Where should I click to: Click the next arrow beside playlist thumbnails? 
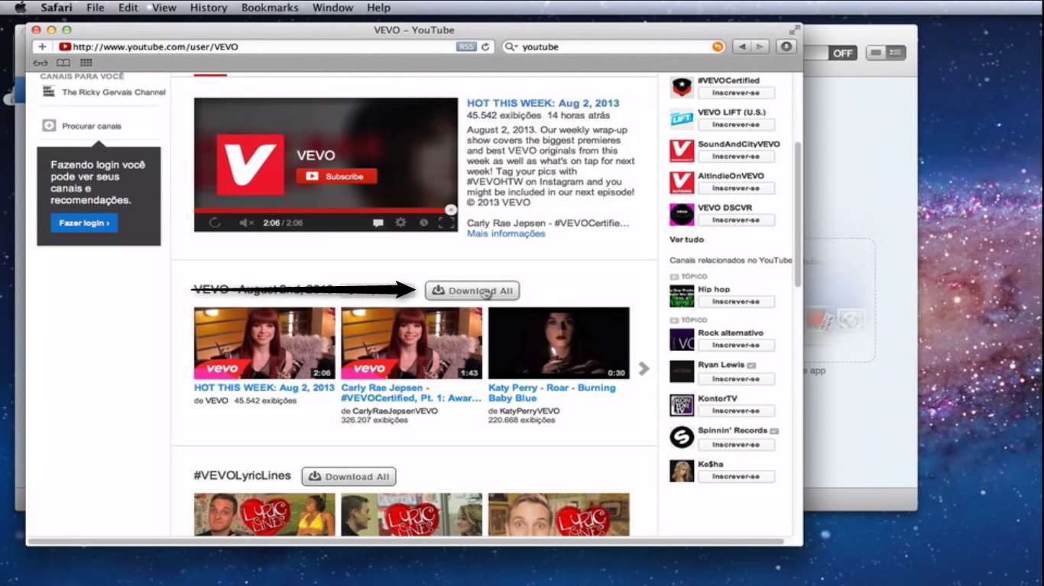coord(644,369)
